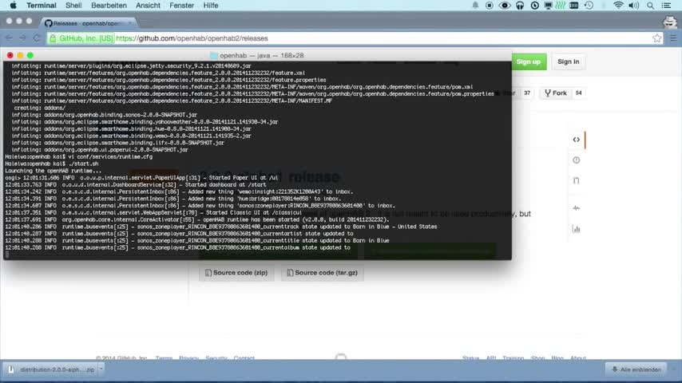This screenshot has width=682, height=383.
Task: Open the Fenster menu
Action: [x=181, y=6]
